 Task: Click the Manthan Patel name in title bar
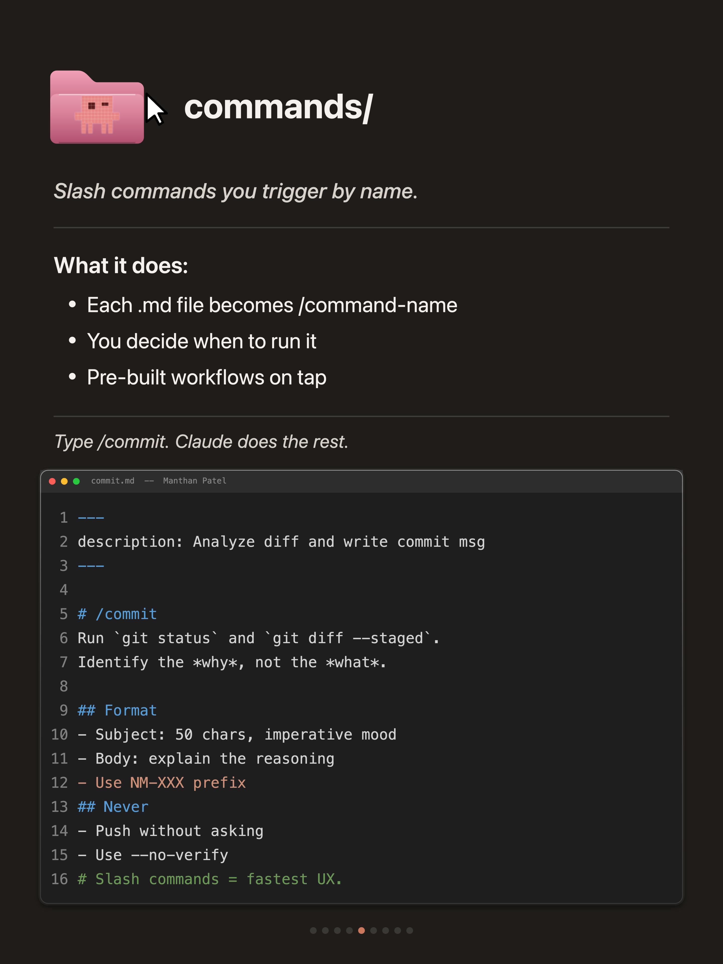pyautogui.click(x=195, y=481)
